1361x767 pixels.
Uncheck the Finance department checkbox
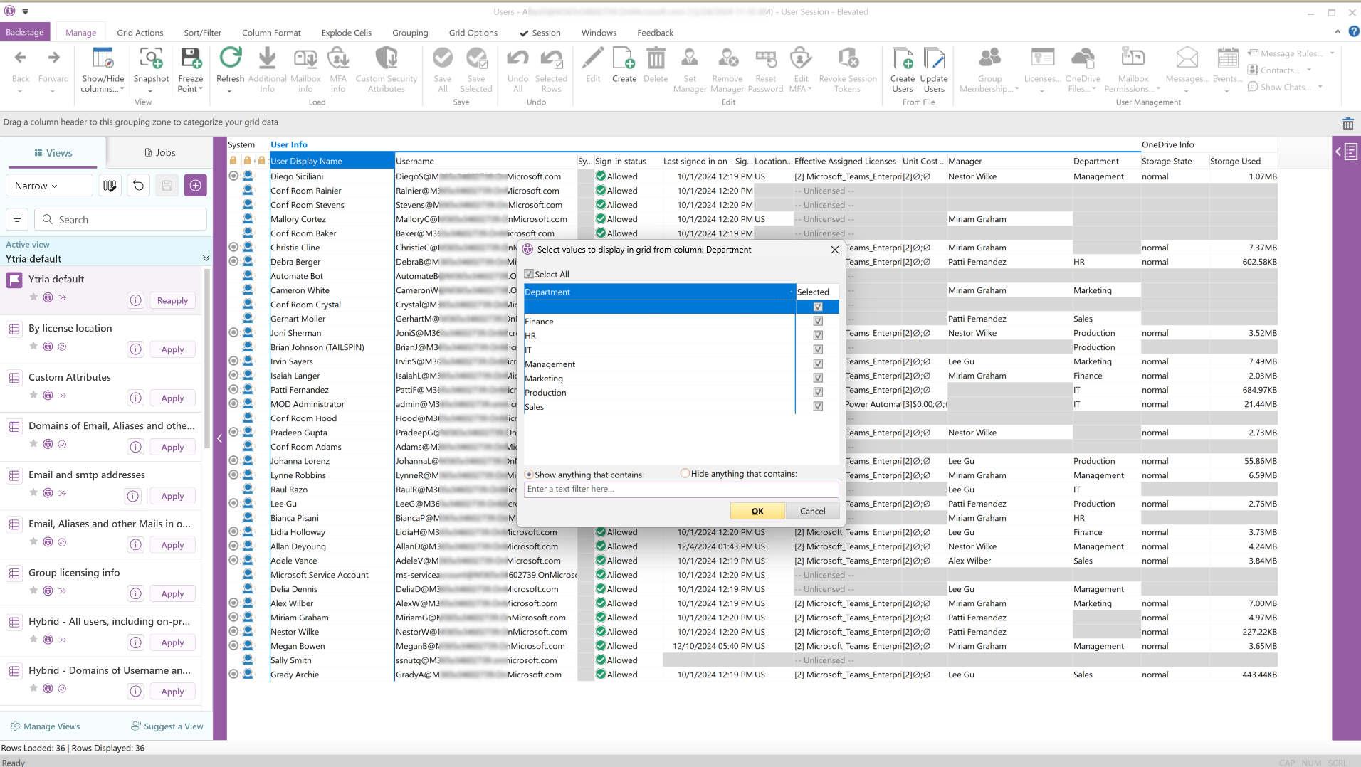818,322
